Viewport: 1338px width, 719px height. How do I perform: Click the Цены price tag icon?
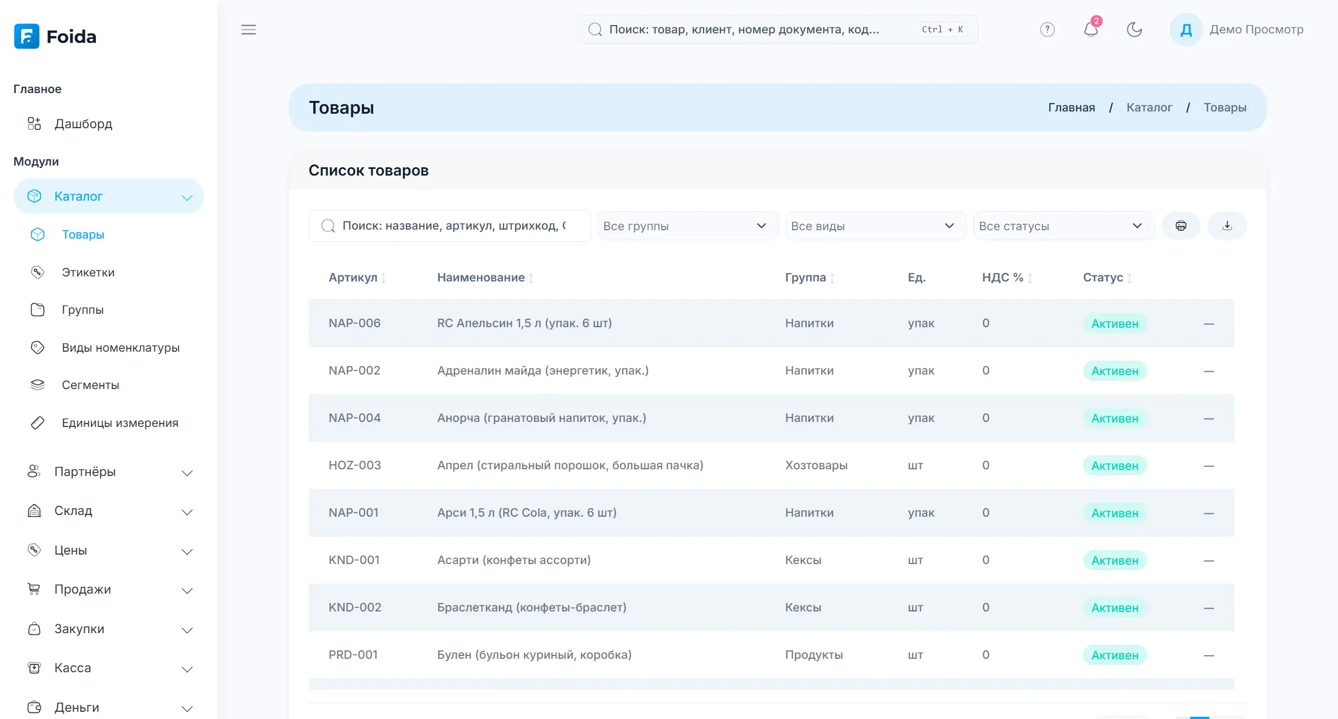point(34,550)
